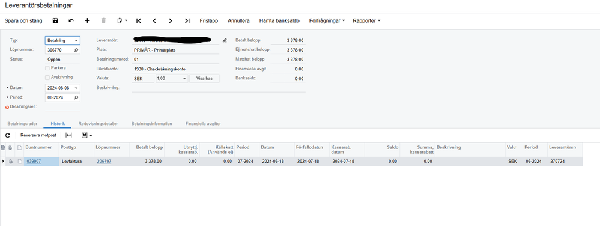The width and height of the screenshot is (600, 226).
Task: Click the note icon in row 039907
Action: coord(19,162)
